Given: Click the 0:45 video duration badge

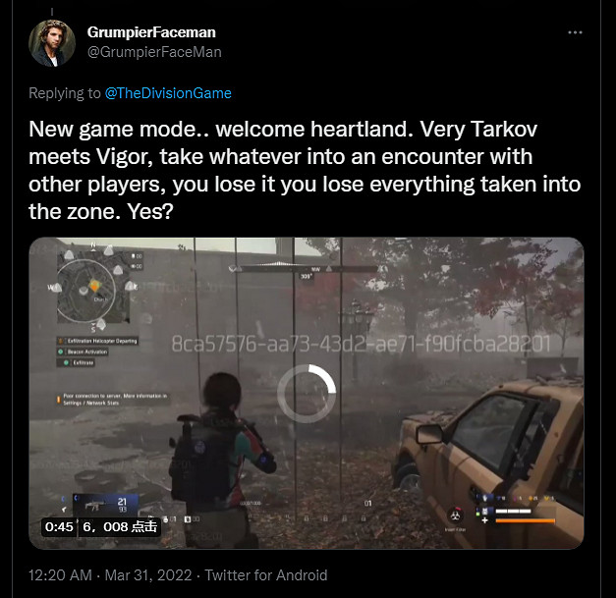Looking at the screenshot, I should [x=59, y=526].
